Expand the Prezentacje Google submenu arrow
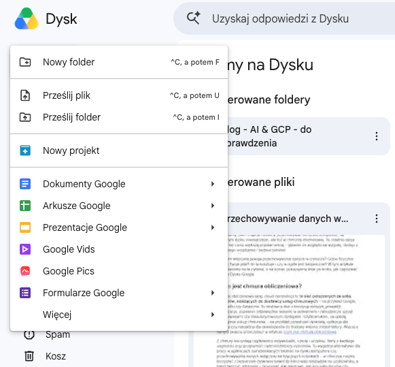 [x=213, y=227]
